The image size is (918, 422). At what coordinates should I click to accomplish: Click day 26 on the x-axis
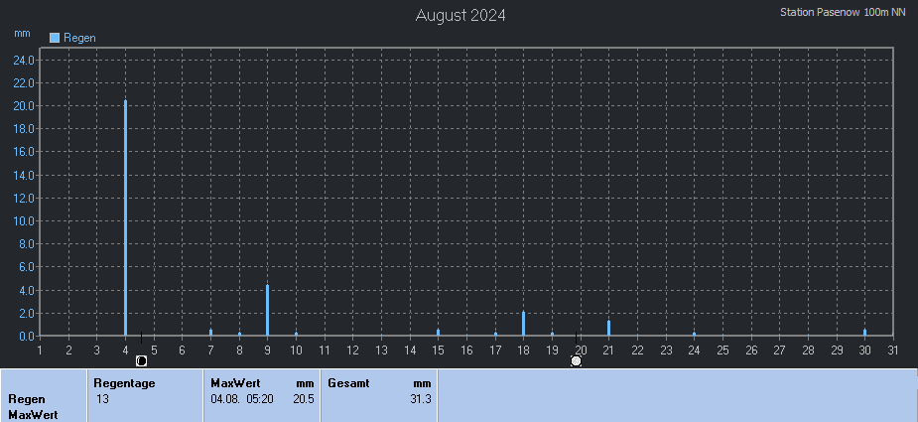coord(751,351)
